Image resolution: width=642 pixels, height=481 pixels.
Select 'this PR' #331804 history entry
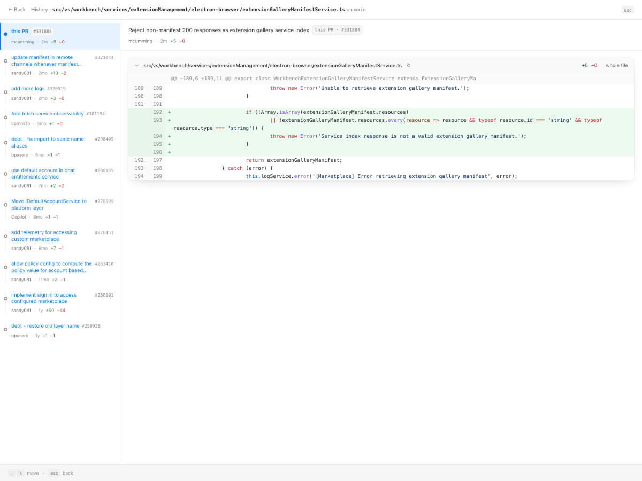[60, 36]
